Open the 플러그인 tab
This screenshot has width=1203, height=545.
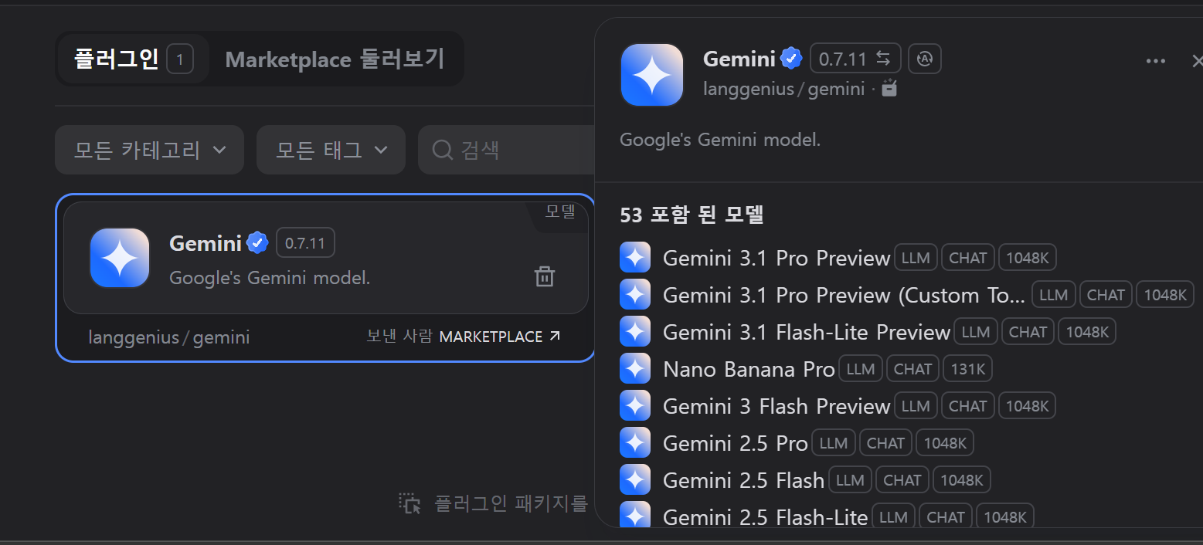133,59
